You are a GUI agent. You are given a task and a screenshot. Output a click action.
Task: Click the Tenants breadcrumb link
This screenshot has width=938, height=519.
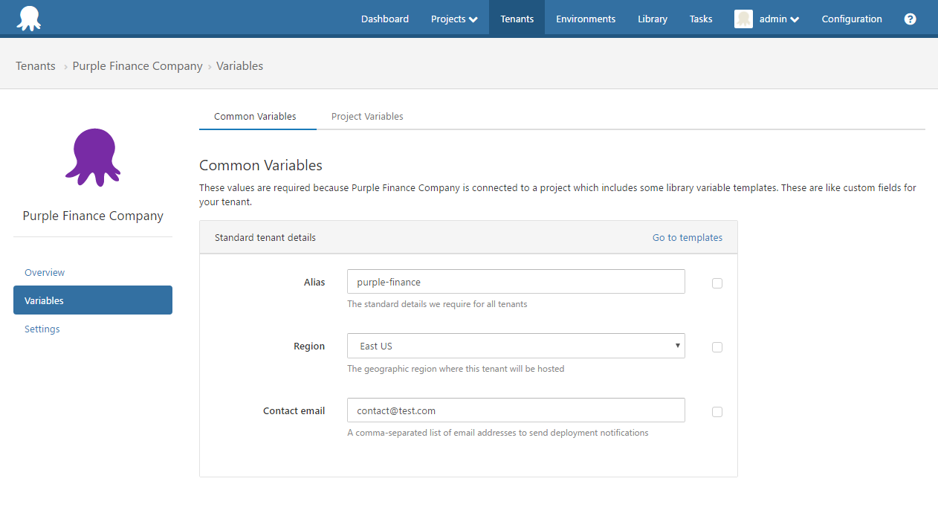[35, 65]
